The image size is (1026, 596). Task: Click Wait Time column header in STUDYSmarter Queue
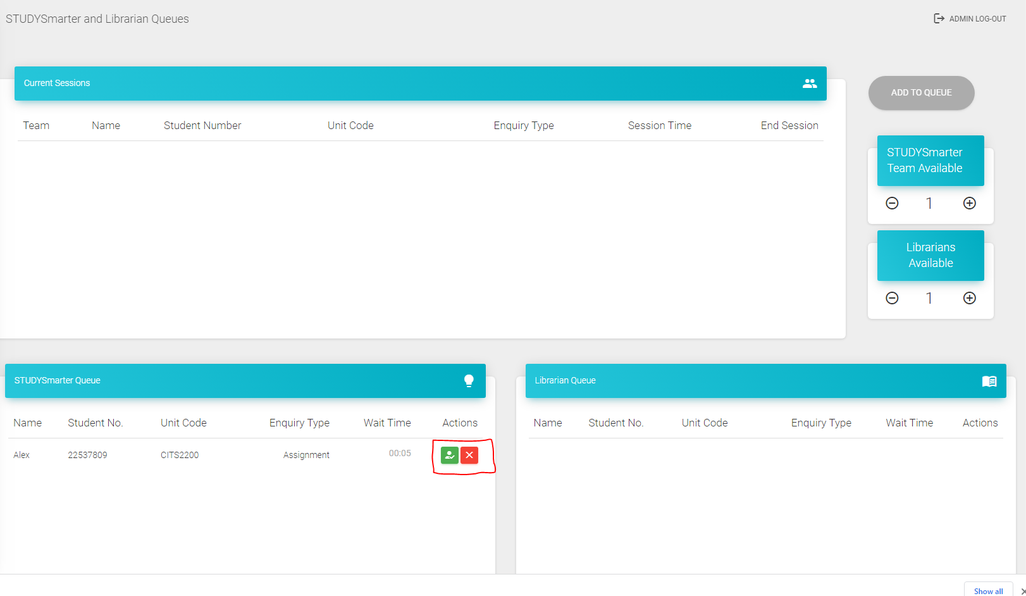point(387,423)
